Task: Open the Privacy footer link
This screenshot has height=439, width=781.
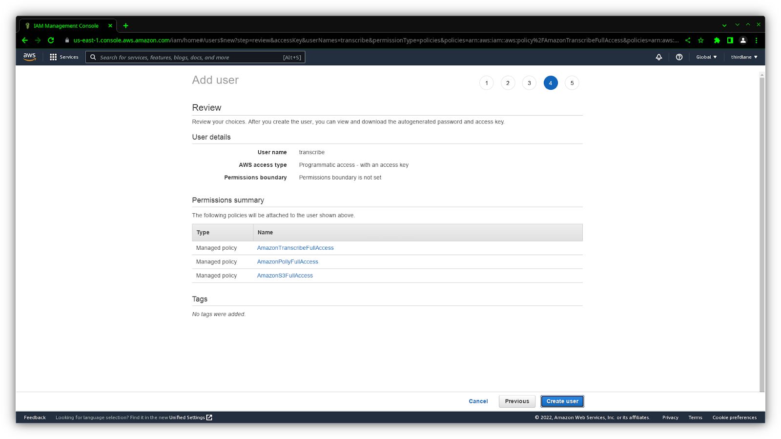Action: click(670, 418)
